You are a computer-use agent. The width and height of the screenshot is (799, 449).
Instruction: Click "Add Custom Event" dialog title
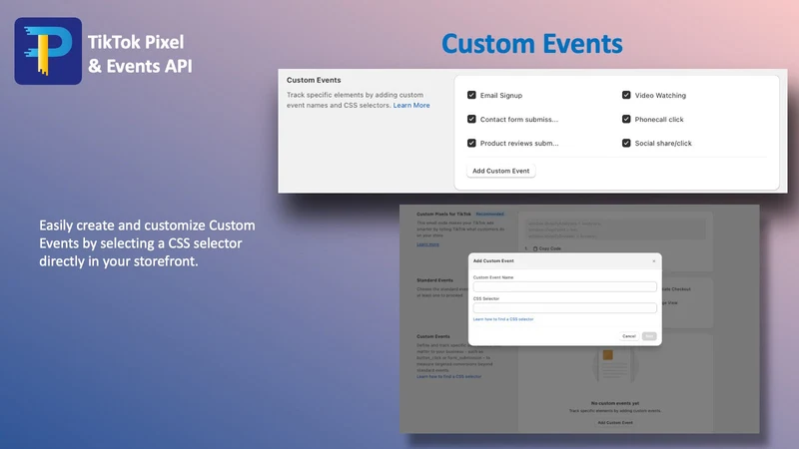pos(493,260)
